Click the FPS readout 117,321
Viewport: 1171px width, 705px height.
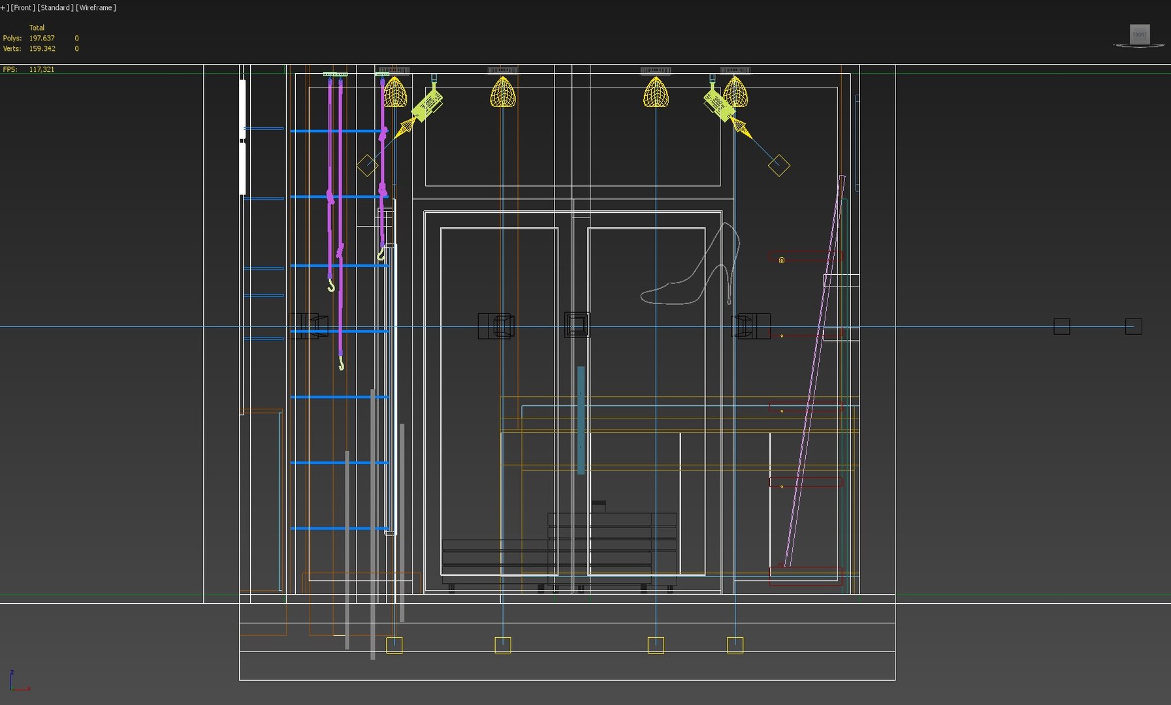[x=42, y=69]
